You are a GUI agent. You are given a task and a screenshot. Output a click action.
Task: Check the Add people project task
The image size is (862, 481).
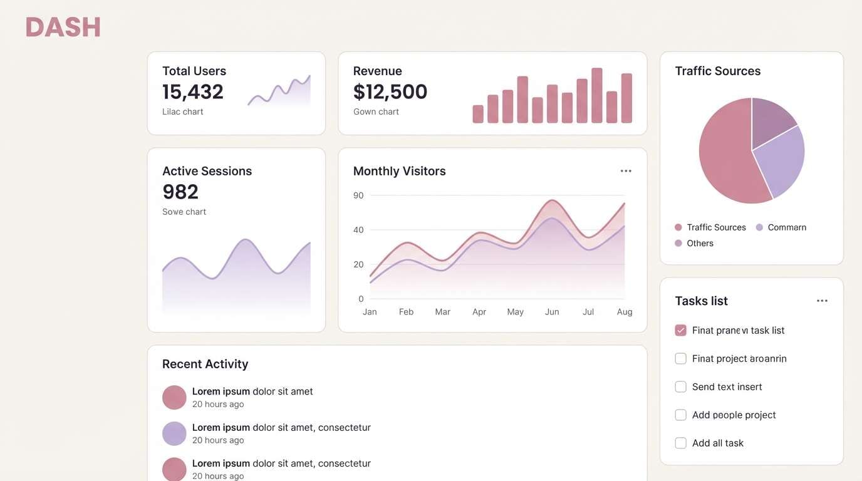click(x=680, y=414)
